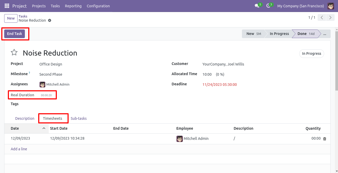This screenshot has width=338, height=173.
Task: Switch to the Description tab
Action: (25, 118)
